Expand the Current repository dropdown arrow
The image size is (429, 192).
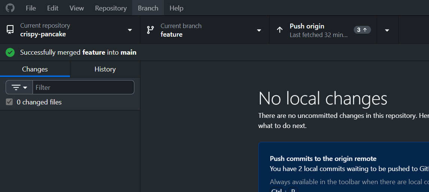pos(130,30)
